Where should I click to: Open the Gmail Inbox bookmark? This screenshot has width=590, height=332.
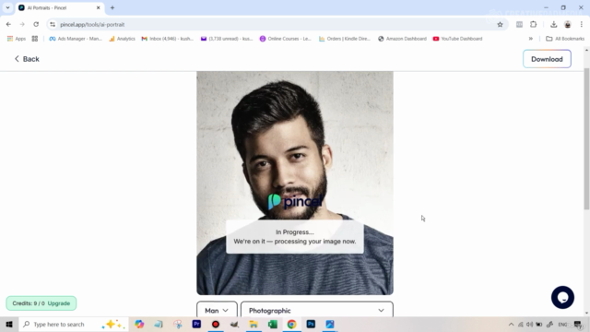pyautogui.click(x=168, y=39)
